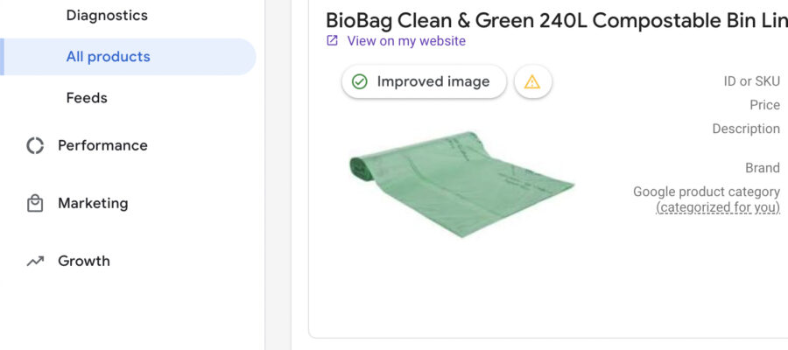Expand the Marketing menu label
This screenshot has width=788, height=350.
pyautogui.click(x=93, y=203)
